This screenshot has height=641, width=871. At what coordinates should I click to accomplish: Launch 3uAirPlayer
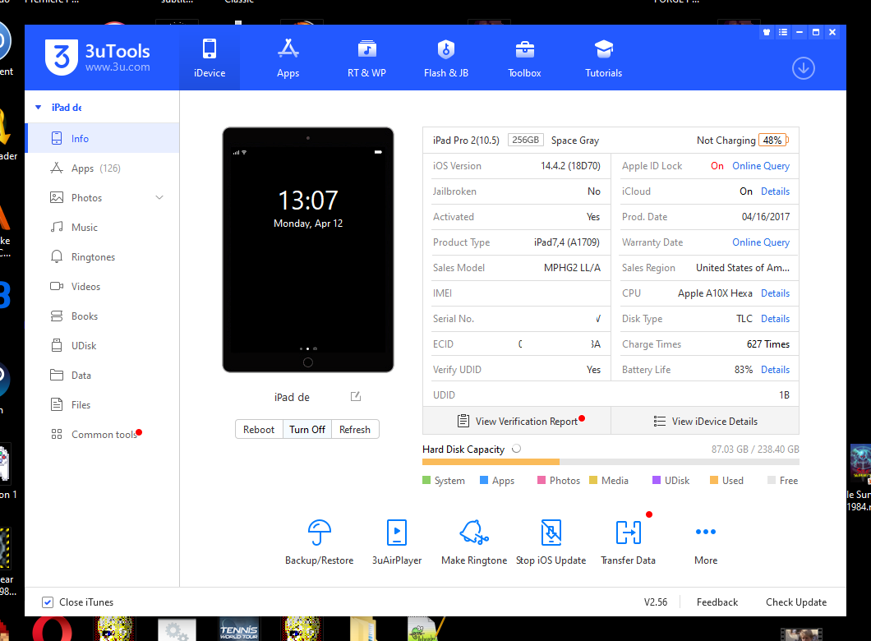click(397, 542)
